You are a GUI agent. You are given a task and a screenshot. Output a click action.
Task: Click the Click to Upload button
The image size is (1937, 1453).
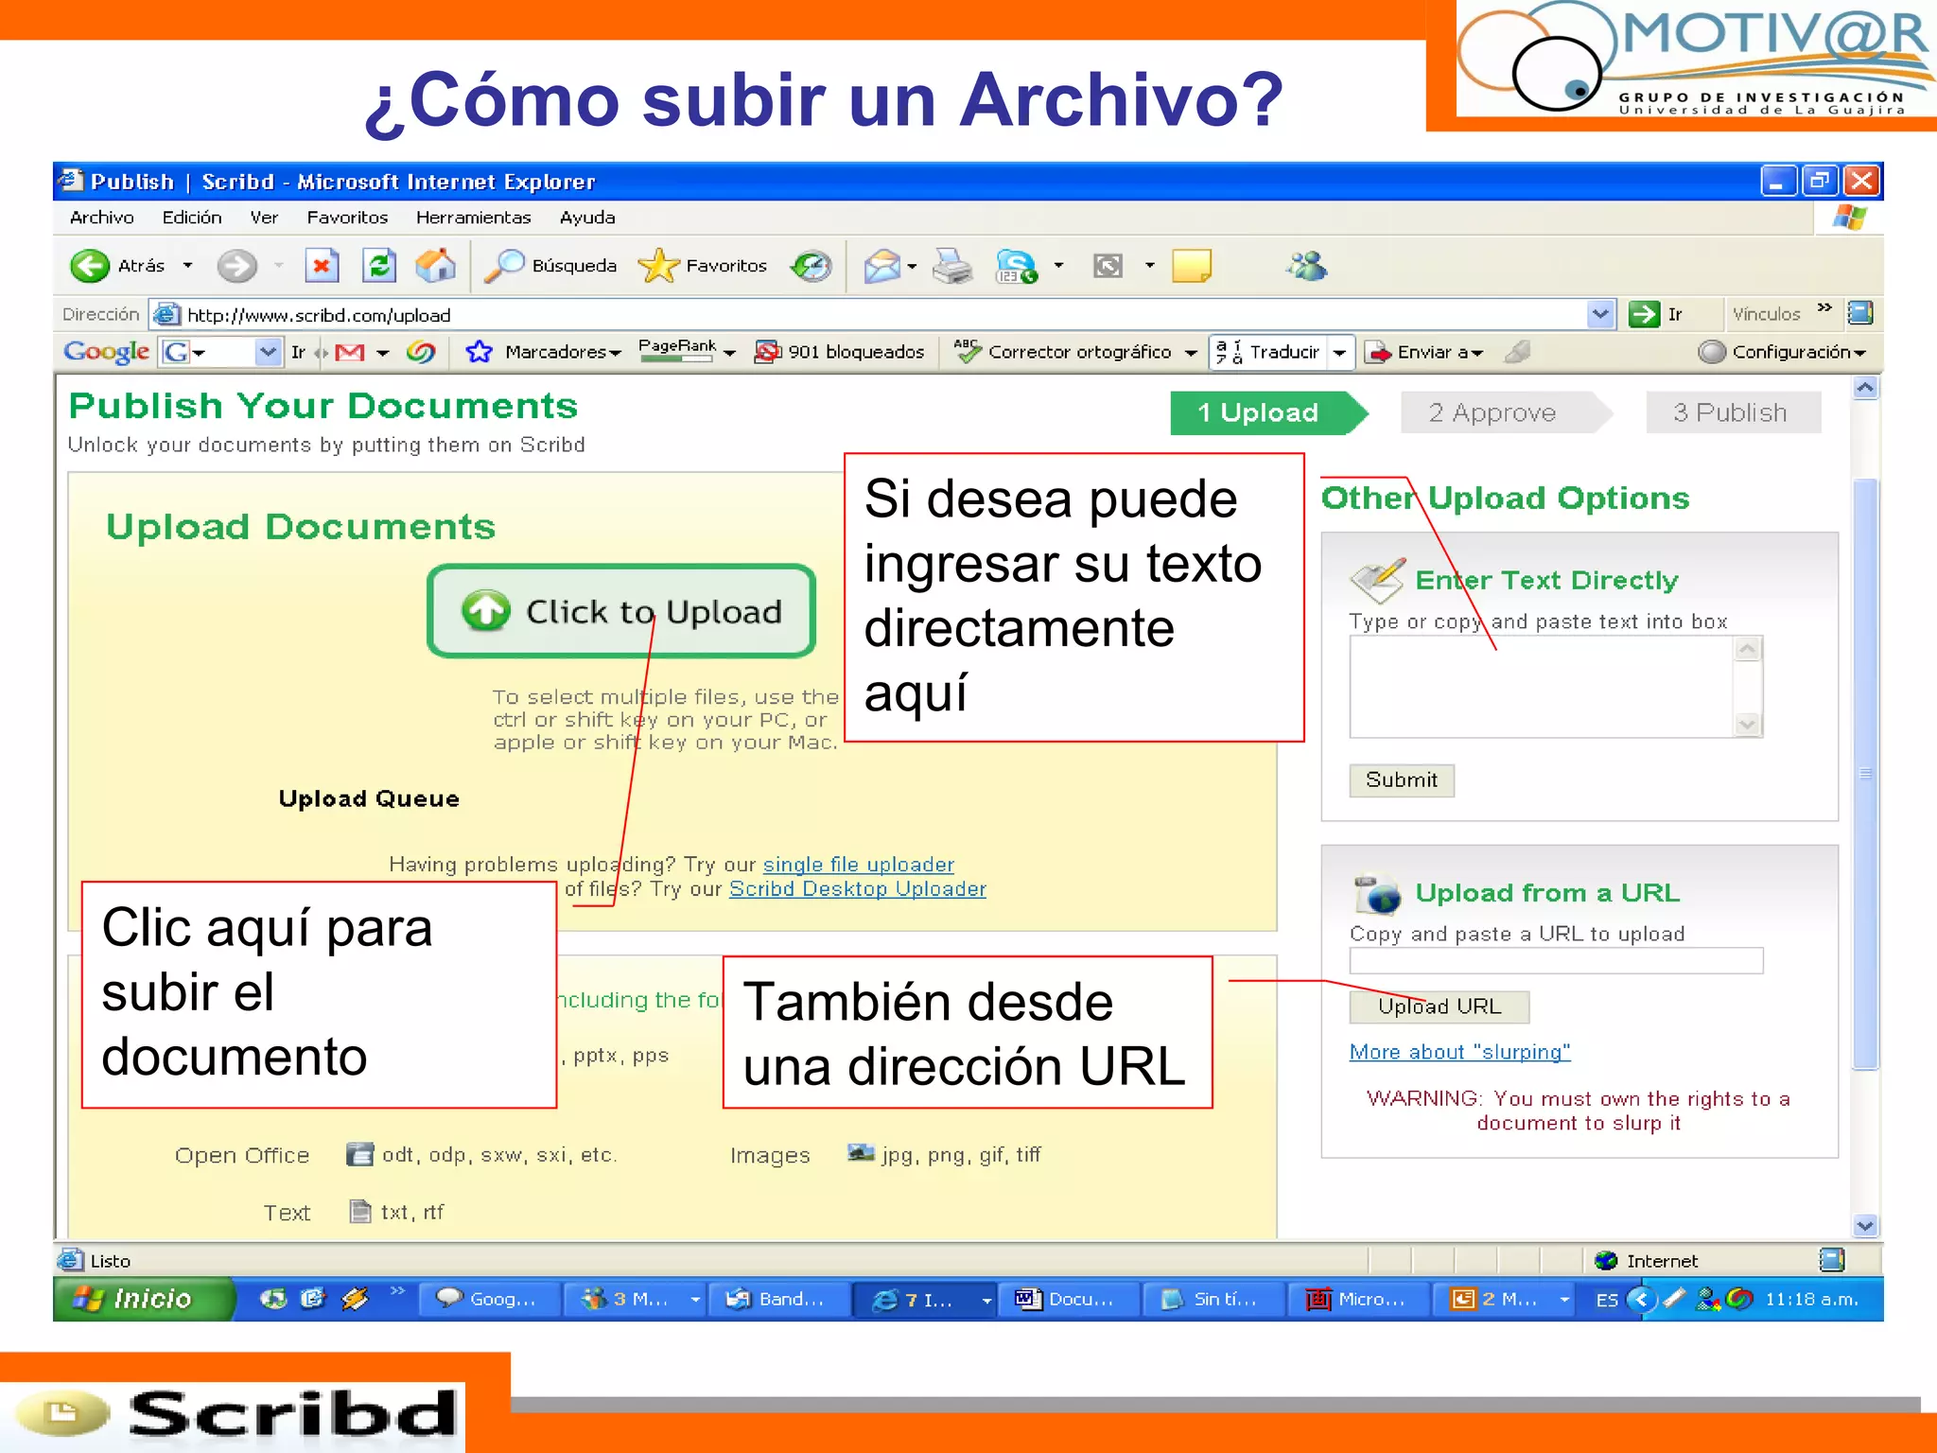[621, 611]
